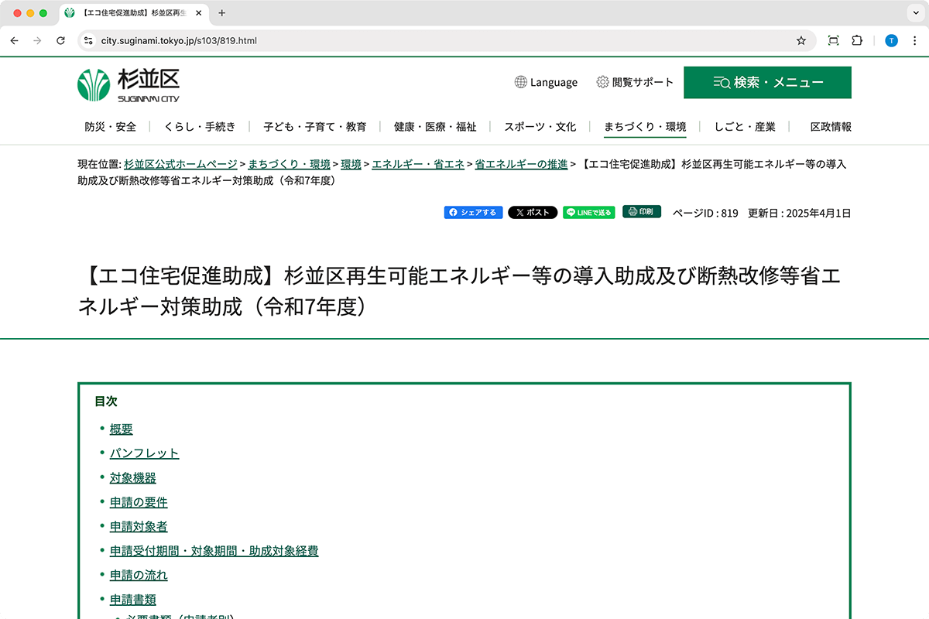The height and width of the screenshot is (619, 929).
Task: Bookmark this page with star icon
Action: (801, 40)
